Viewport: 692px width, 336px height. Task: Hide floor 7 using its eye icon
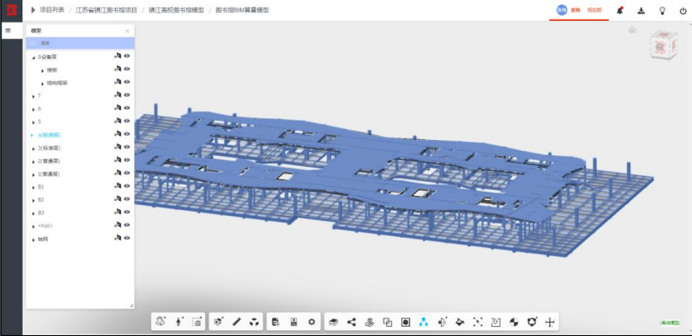[x=127, y=94]
